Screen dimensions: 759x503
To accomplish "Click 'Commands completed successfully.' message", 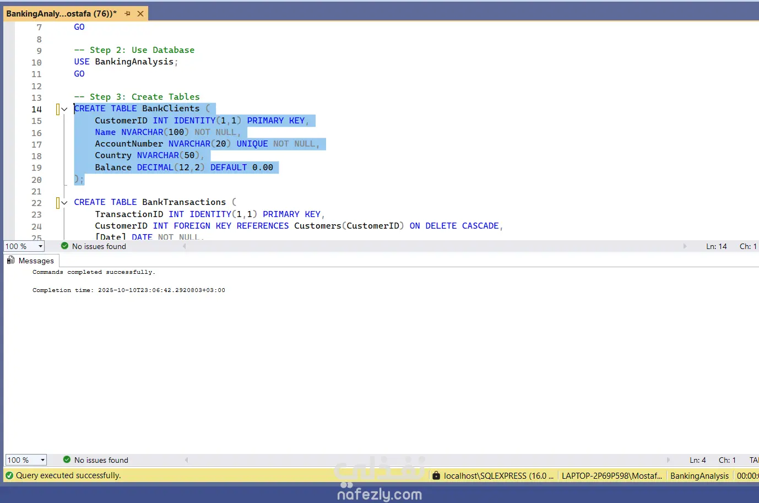I will tap(94, 272).
